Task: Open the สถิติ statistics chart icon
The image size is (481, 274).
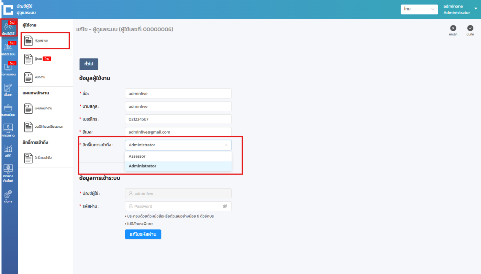Action: tap(9, 150)
